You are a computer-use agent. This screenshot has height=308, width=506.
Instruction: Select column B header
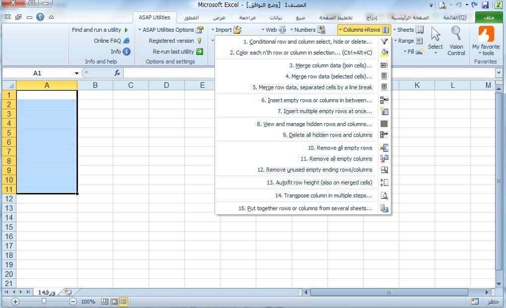(95, 85)
